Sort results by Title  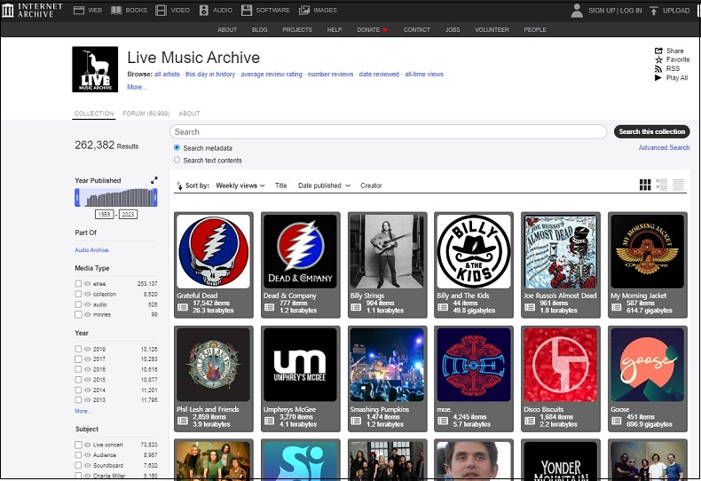pos(280,185)
